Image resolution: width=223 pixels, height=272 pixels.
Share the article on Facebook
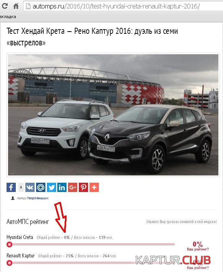pos(11,187)
